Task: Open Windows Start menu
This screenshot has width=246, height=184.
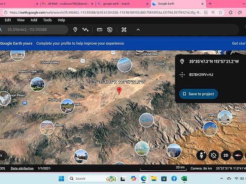Action: tap(61, 178)
